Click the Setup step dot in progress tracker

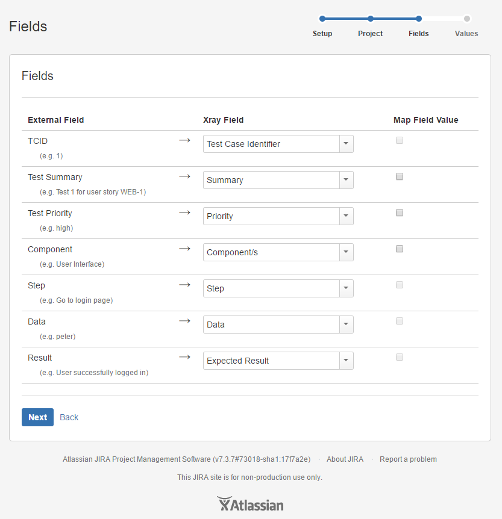pyautogui.click(x=322, y=19)
